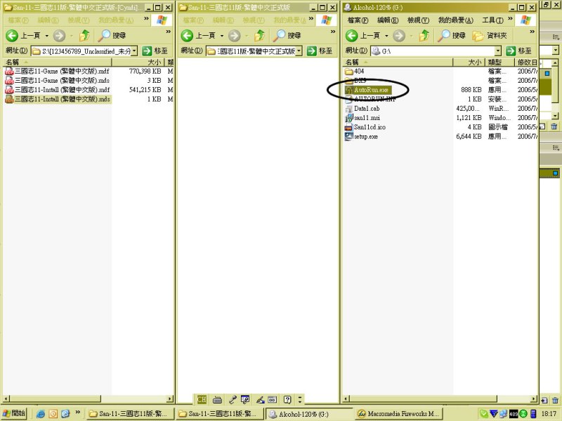Select san11.msi installer file
Image resolution: width=562 pixels, height=421 pixels.
click(362, 118)
